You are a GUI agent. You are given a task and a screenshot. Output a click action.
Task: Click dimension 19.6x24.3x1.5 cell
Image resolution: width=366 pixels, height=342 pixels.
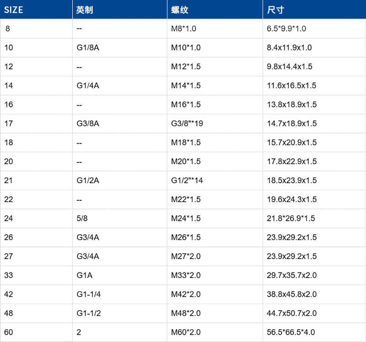[x=291, y=199]
